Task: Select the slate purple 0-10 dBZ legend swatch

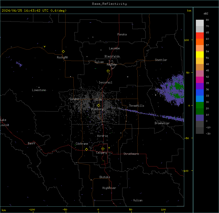Action: 200,118
